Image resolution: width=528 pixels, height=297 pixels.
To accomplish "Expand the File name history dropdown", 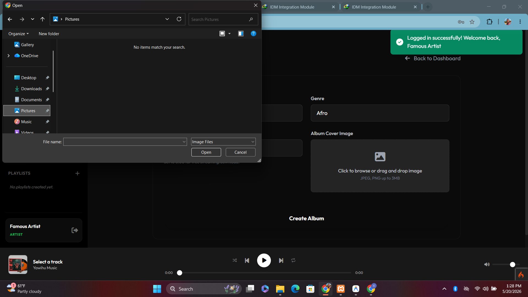I will (184, 142).
